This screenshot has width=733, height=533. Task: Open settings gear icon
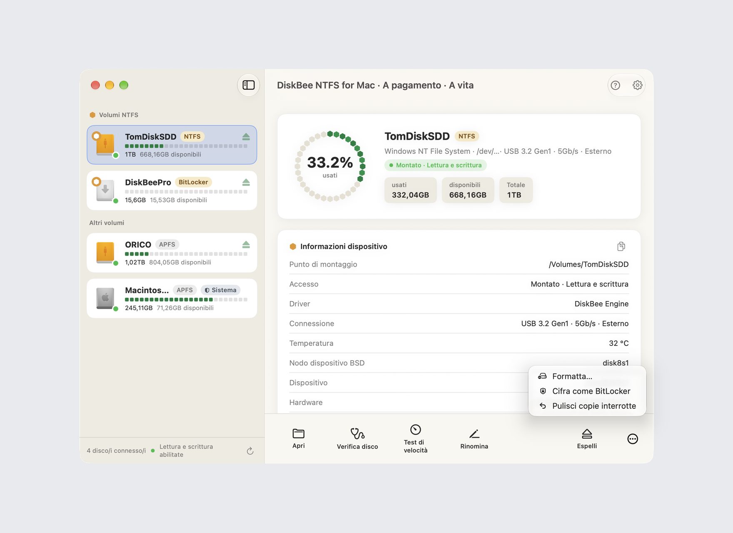[x=637, y=85]
